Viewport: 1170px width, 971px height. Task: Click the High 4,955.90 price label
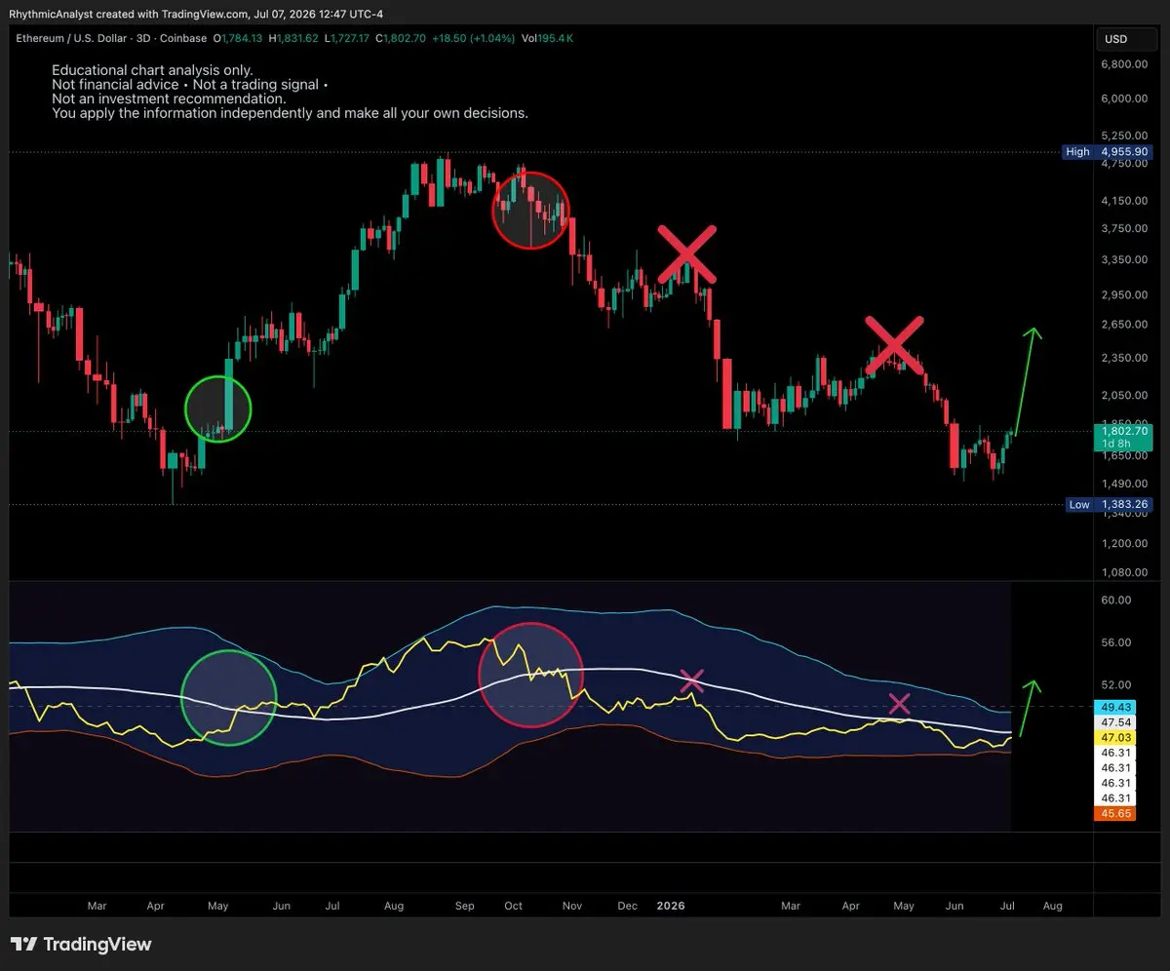(x=1108, y=152)
